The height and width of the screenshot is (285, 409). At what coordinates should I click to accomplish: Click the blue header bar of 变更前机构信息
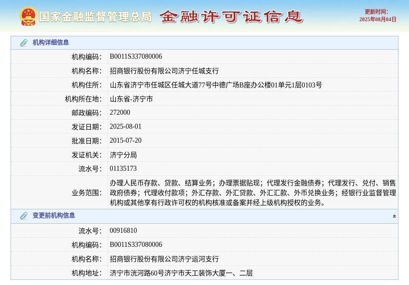point(204,216)
